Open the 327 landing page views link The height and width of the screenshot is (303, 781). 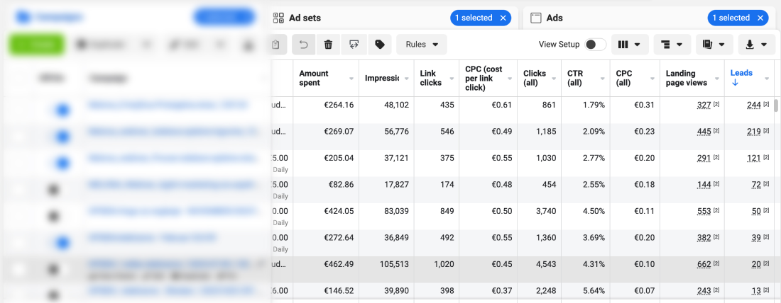click(704, 105)
